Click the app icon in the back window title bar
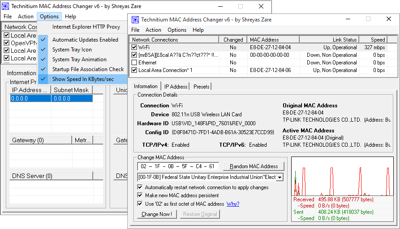Viewport: 400px width, 229px height. coord(5,6)
